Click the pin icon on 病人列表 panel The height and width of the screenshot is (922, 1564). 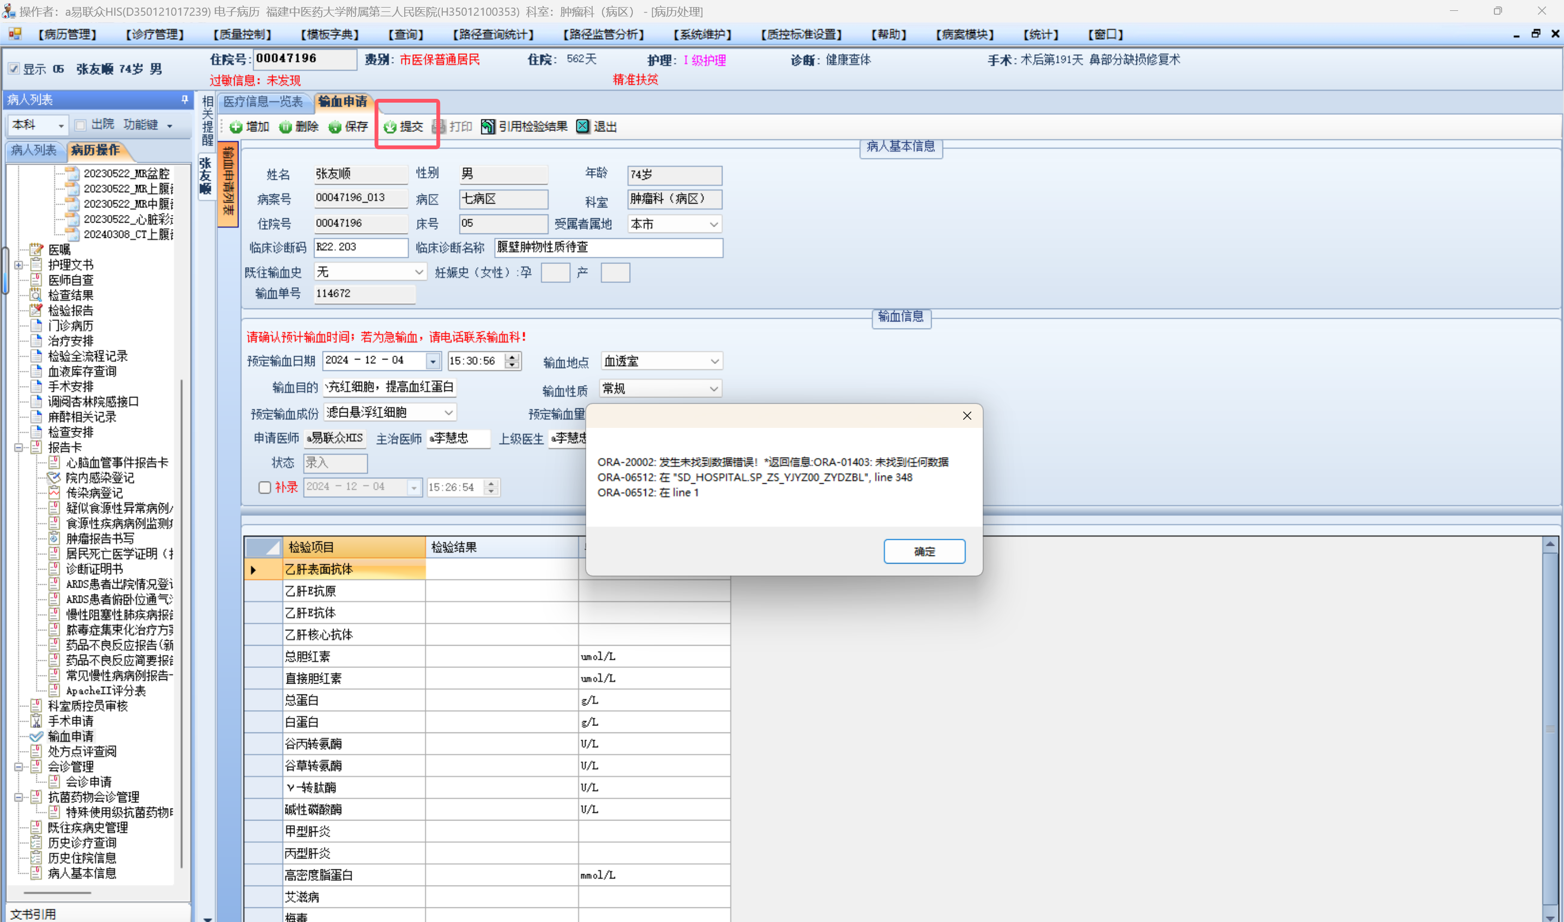tap(185, 99)
